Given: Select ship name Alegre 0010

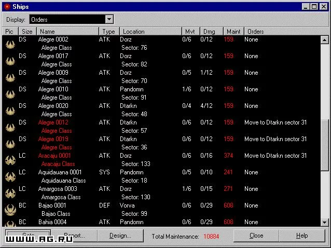Looking at the screenshot, I should pyautogui.click(x=53, y=89).
